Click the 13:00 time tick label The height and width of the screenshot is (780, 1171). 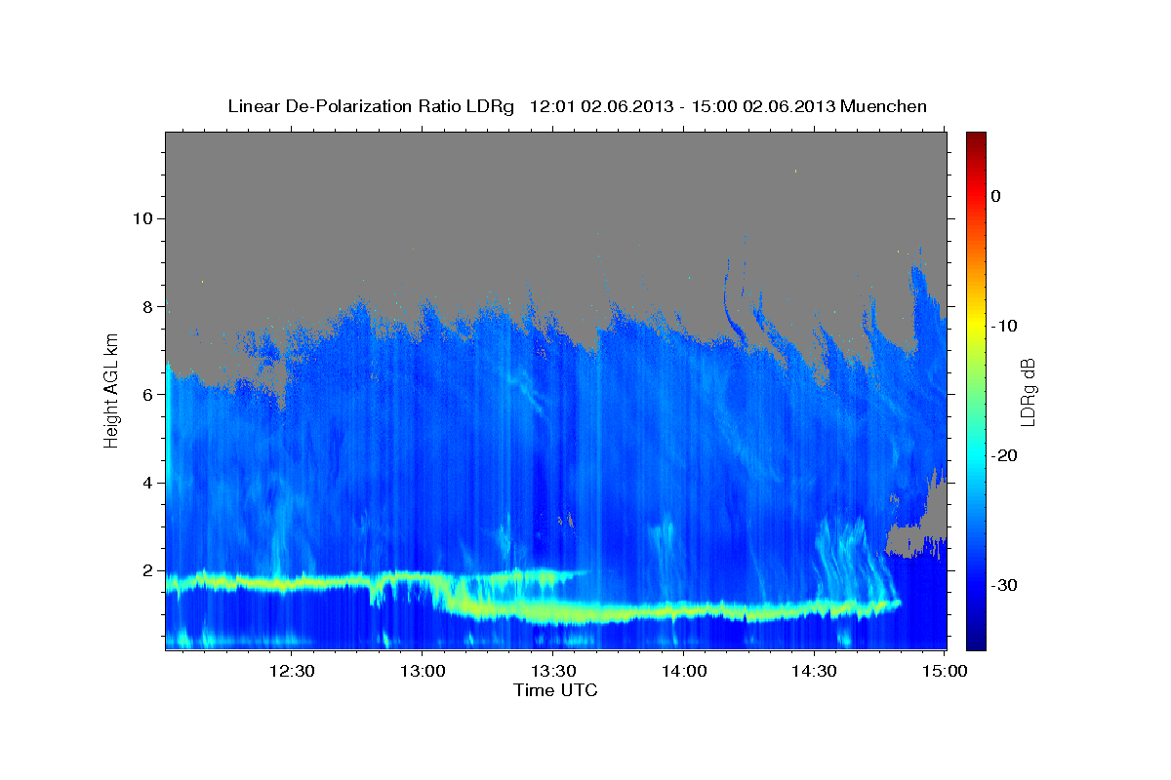point(423,671)
